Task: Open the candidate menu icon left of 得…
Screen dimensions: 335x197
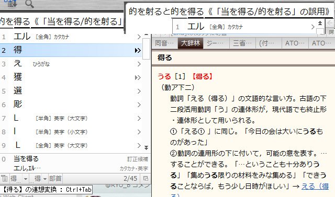Action: [x=4, y=179]
